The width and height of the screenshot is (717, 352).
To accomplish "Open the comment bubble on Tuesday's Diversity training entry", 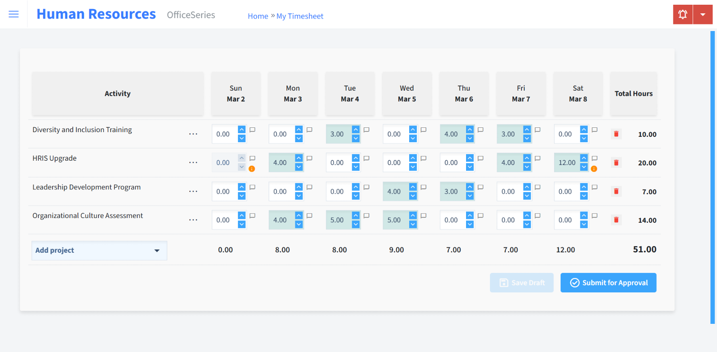I will click(366, 129).
